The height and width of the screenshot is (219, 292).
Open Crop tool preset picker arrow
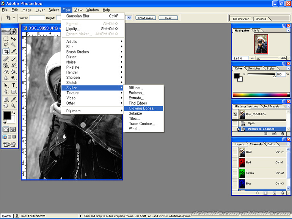click(14, 18)
